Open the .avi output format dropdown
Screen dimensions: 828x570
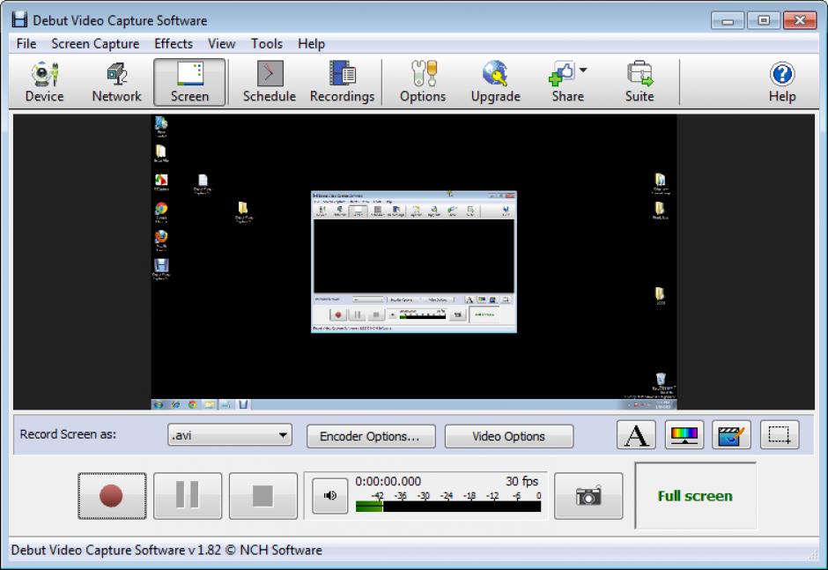point(284,435)
